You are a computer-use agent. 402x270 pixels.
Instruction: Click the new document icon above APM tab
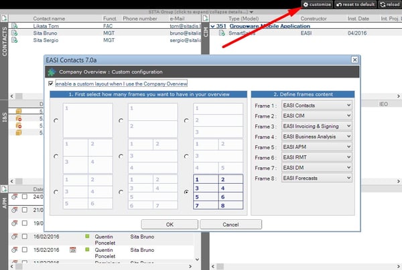coord(6,189)
